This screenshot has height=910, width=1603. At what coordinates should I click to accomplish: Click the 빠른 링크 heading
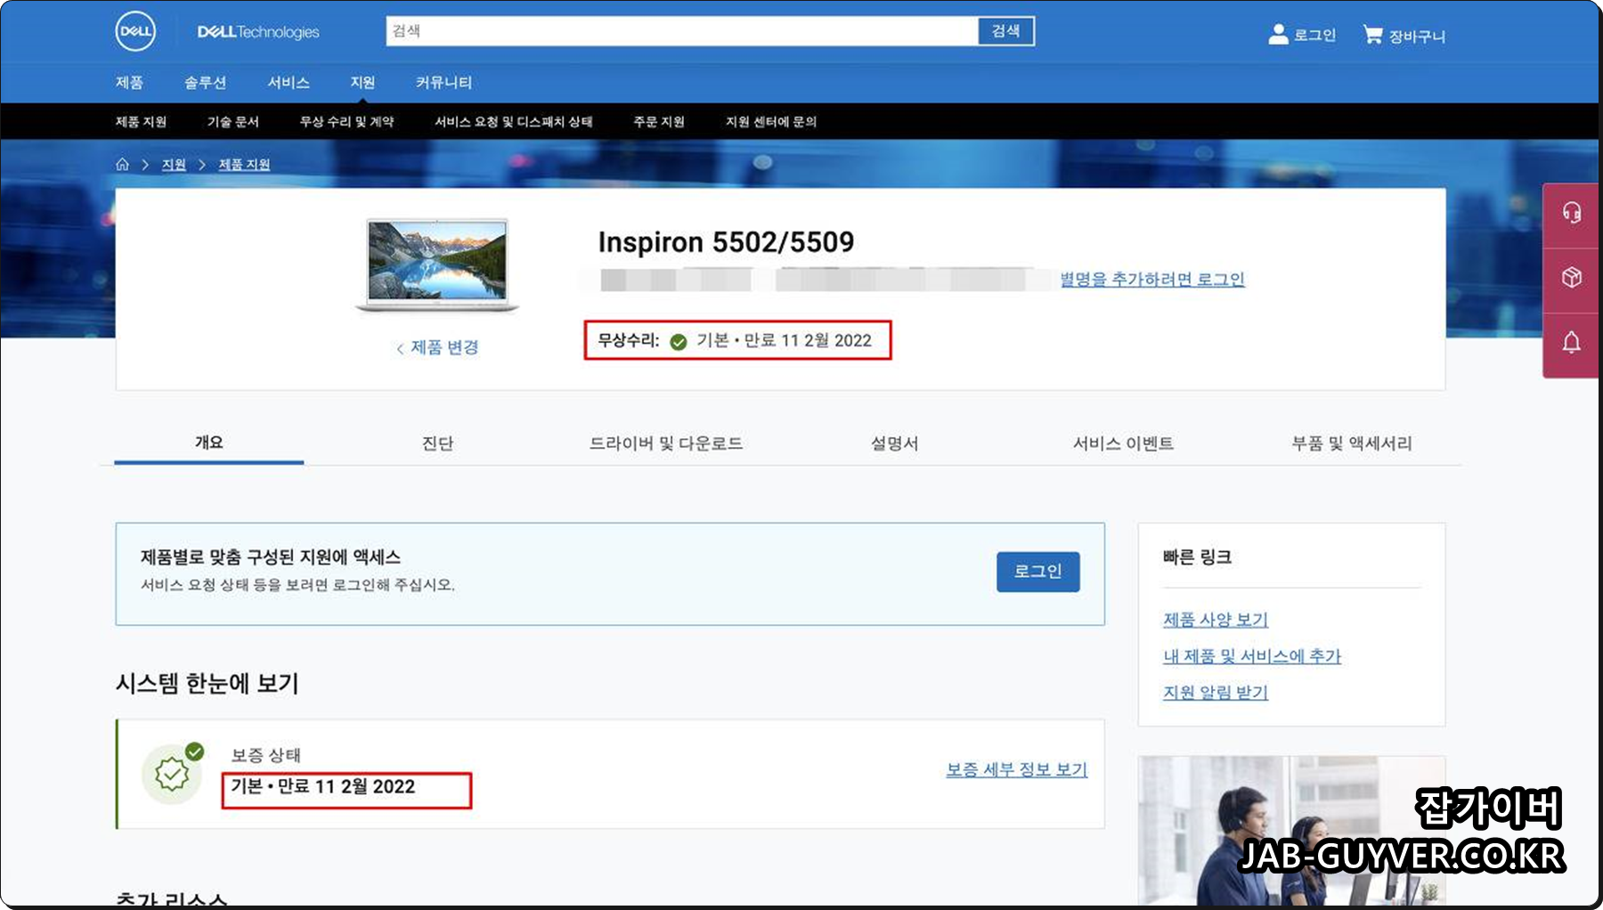[1197, 557]
